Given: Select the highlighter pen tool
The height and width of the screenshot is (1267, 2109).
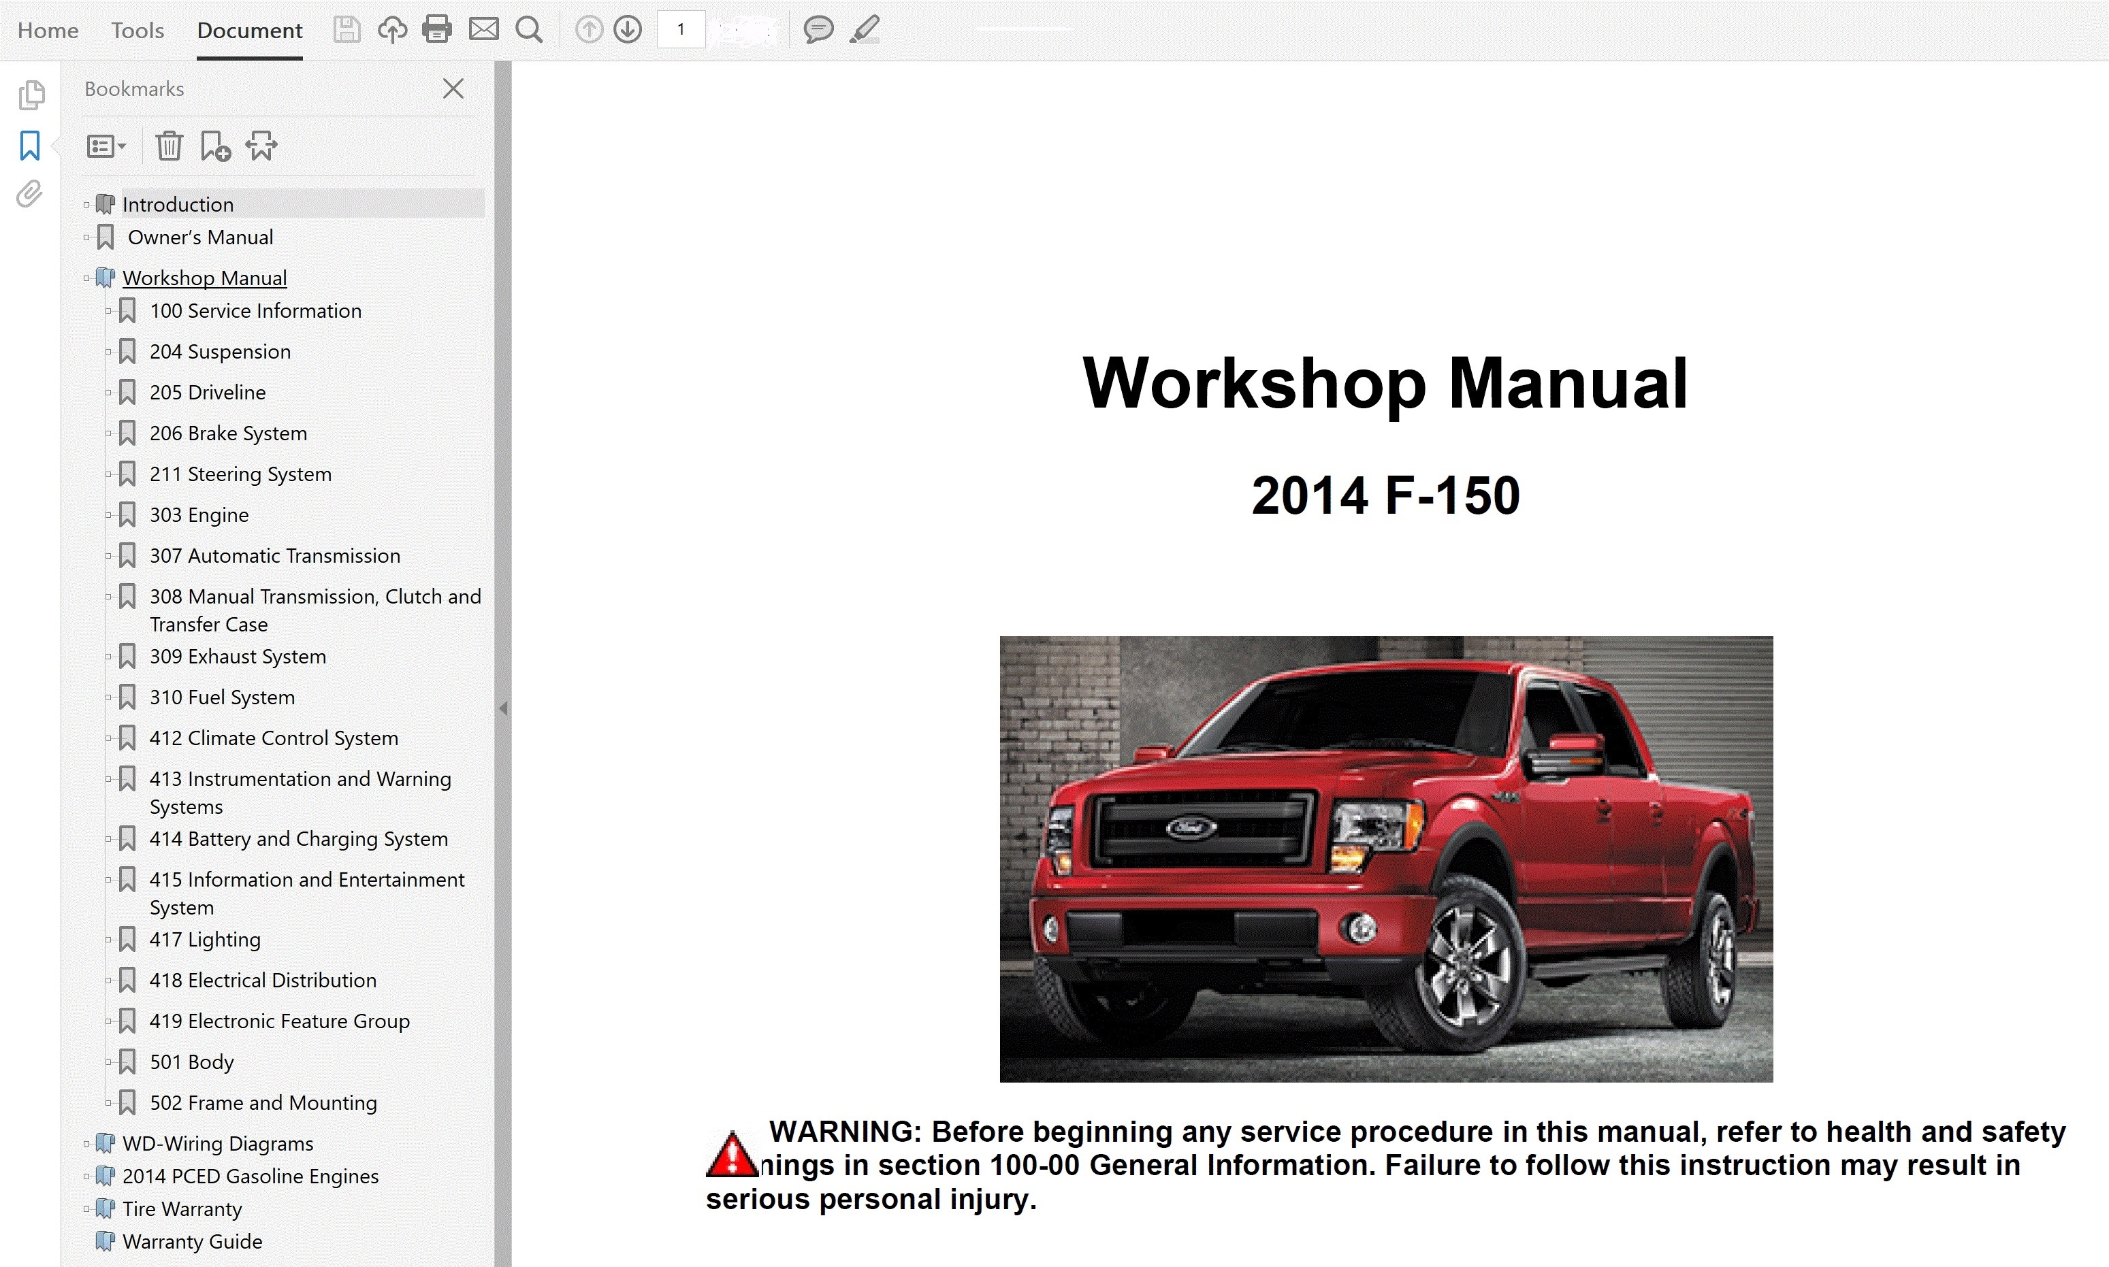Looking at the screenshot, I should tap(865, 30).
